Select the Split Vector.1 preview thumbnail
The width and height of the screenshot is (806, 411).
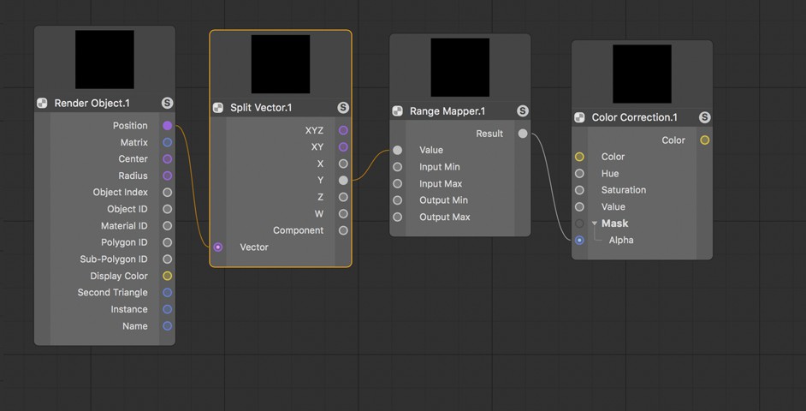(x=281, y=64)
